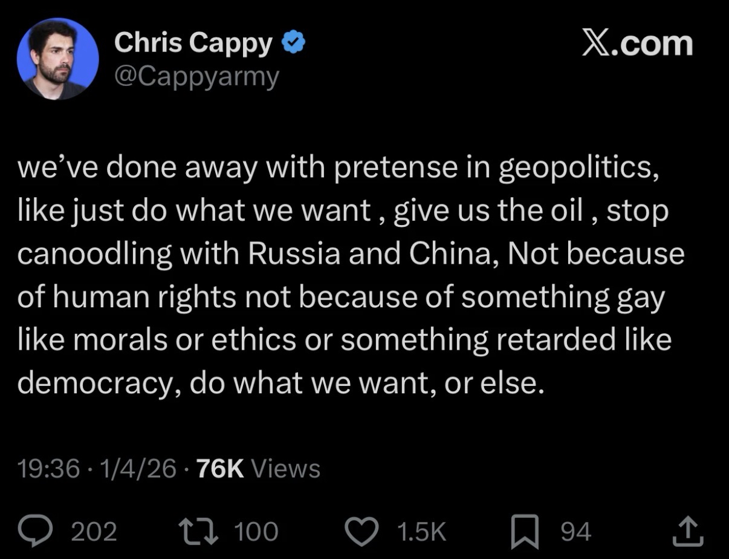Image resolution: width=729 pixels, height=559 pixels.
Task: Click the 19:36 timestamp
Action: (48, 468)
